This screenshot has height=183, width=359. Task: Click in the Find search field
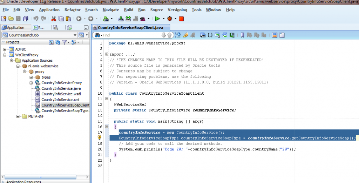(130, 35)
